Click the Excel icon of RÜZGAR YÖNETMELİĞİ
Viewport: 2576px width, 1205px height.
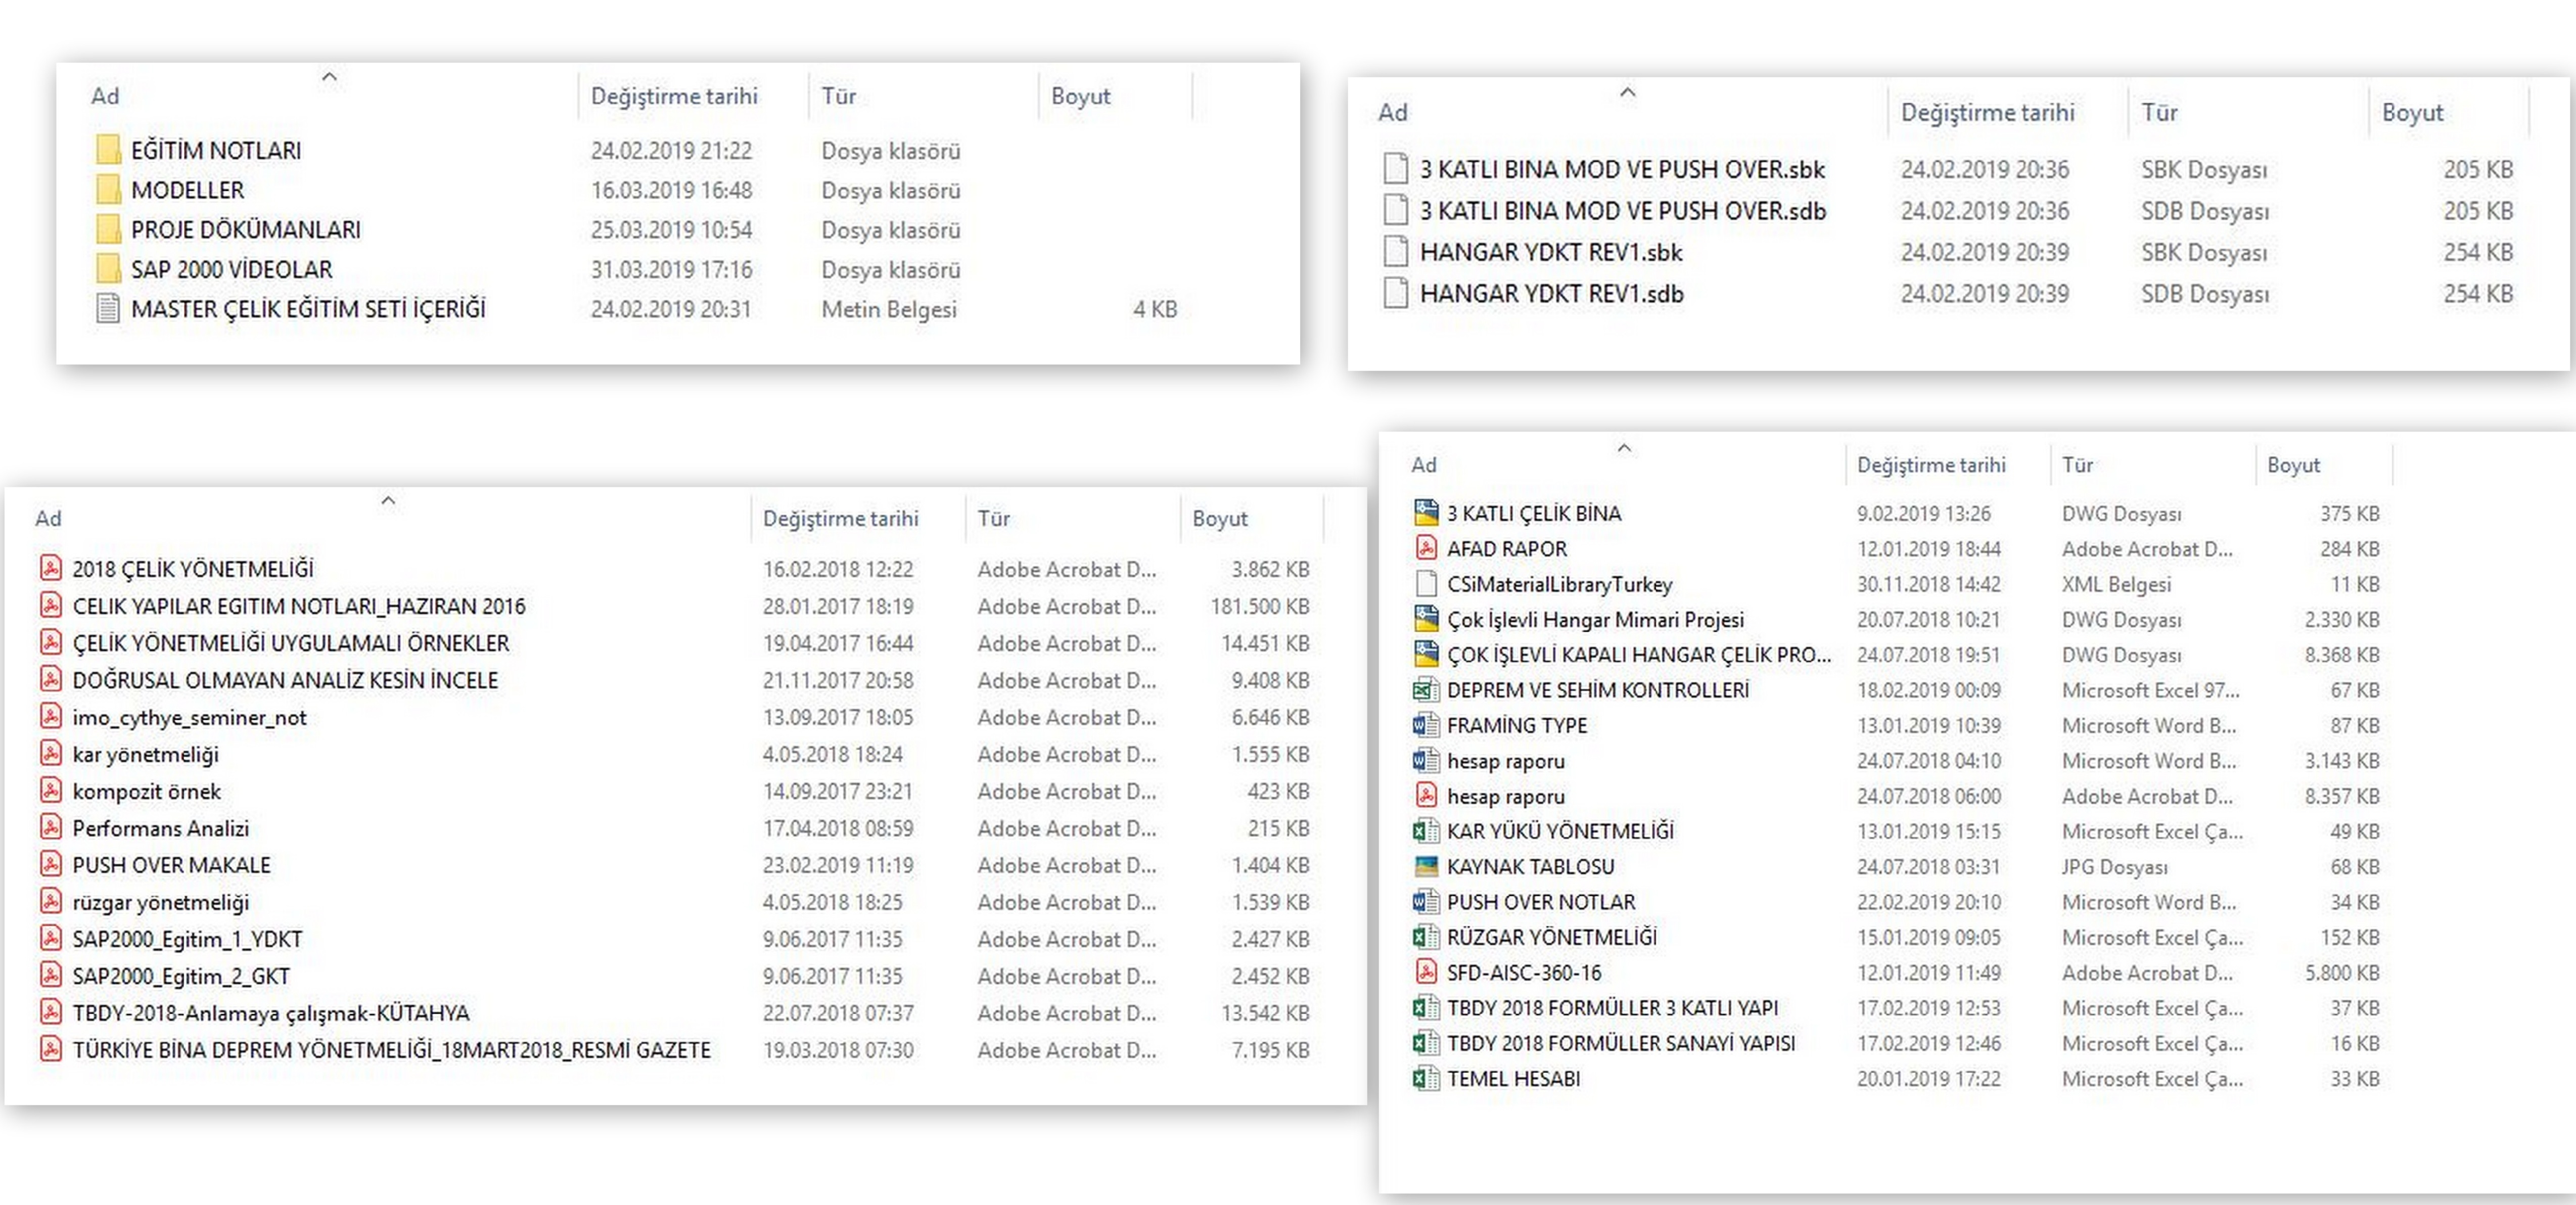click(x=1426, y=937)
